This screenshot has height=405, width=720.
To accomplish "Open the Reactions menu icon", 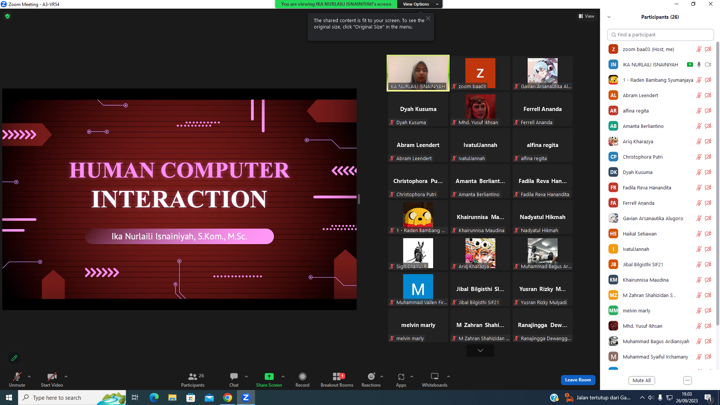I will click(x=371, y=376).
